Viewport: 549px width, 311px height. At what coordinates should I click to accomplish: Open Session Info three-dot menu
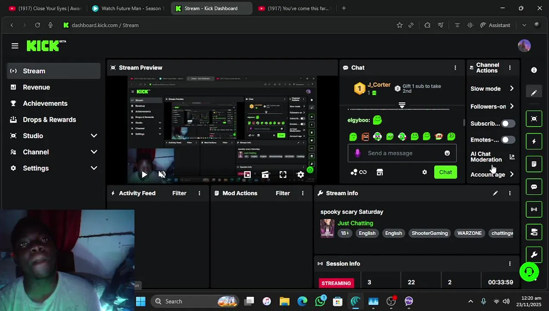tap(510, 263)
